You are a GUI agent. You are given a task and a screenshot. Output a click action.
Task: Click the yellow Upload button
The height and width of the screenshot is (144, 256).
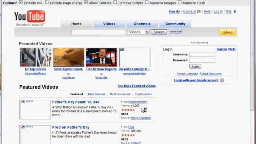click(227, 32)
